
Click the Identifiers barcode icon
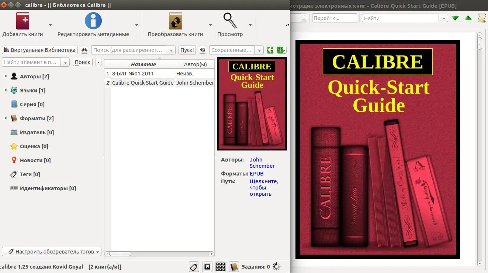click(14, 188)
